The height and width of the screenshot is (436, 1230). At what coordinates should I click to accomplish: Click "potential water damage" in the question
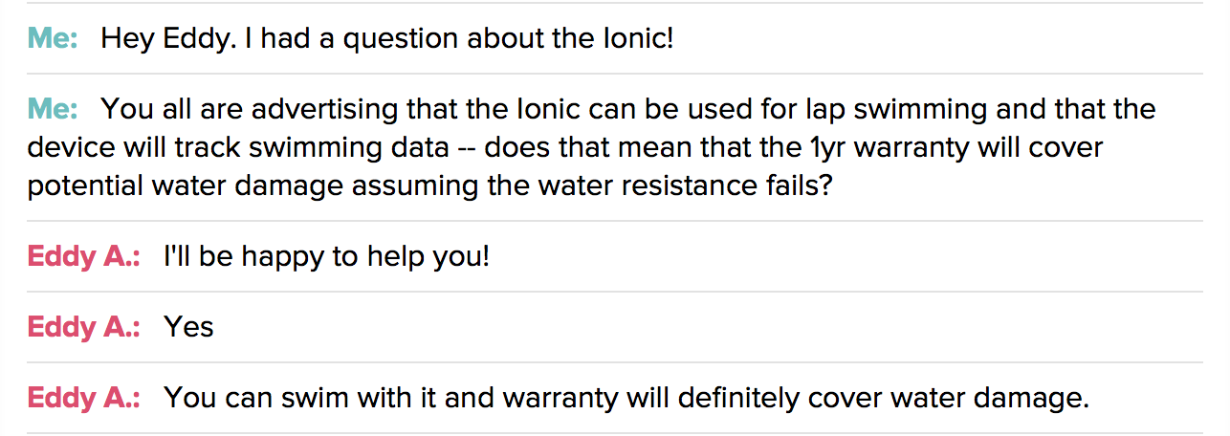point(185,186)
